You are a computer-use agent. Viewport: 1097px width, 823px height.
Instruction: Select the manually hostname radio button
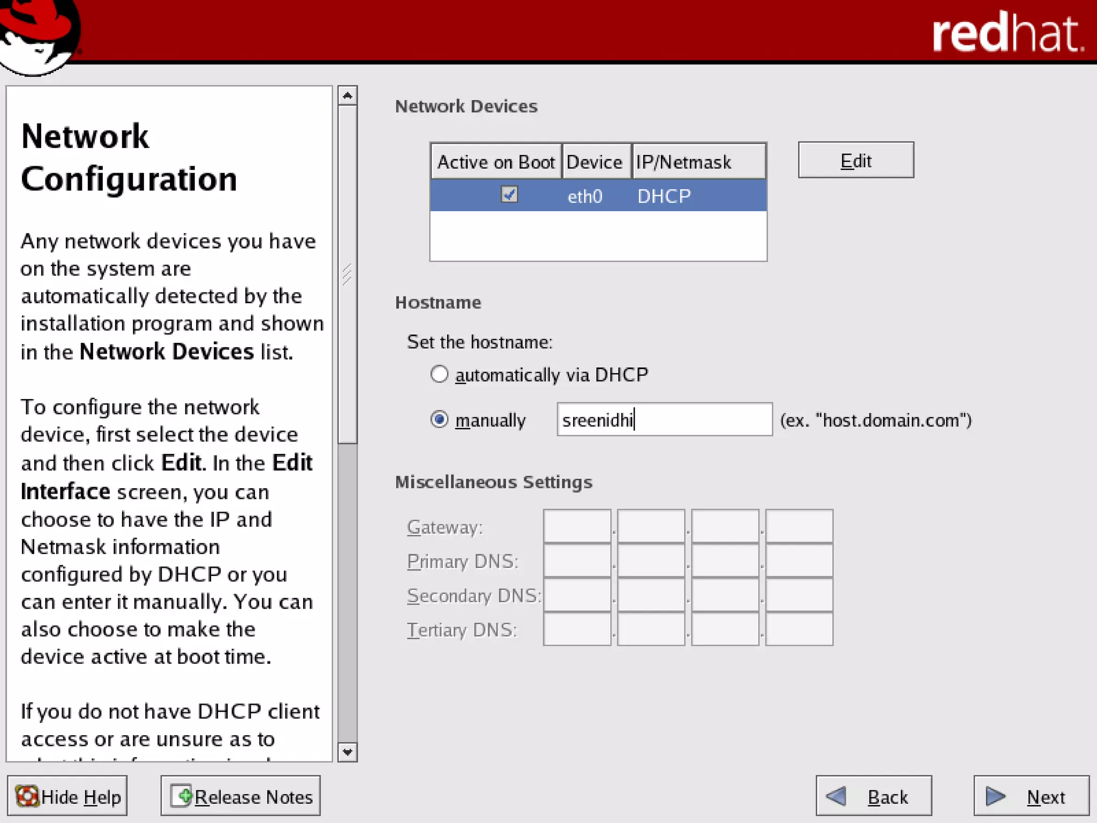pyautogui.click(x=439, y=420)
